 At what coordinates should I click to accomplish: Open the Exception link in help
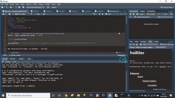click(x=152, y=85)
